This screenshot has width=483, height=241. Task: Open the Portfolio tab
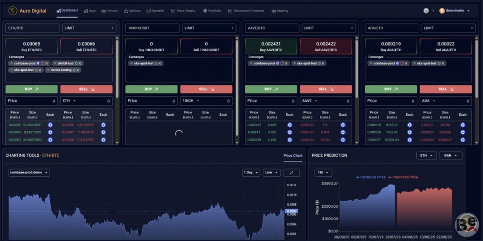[x=212, y=11]
